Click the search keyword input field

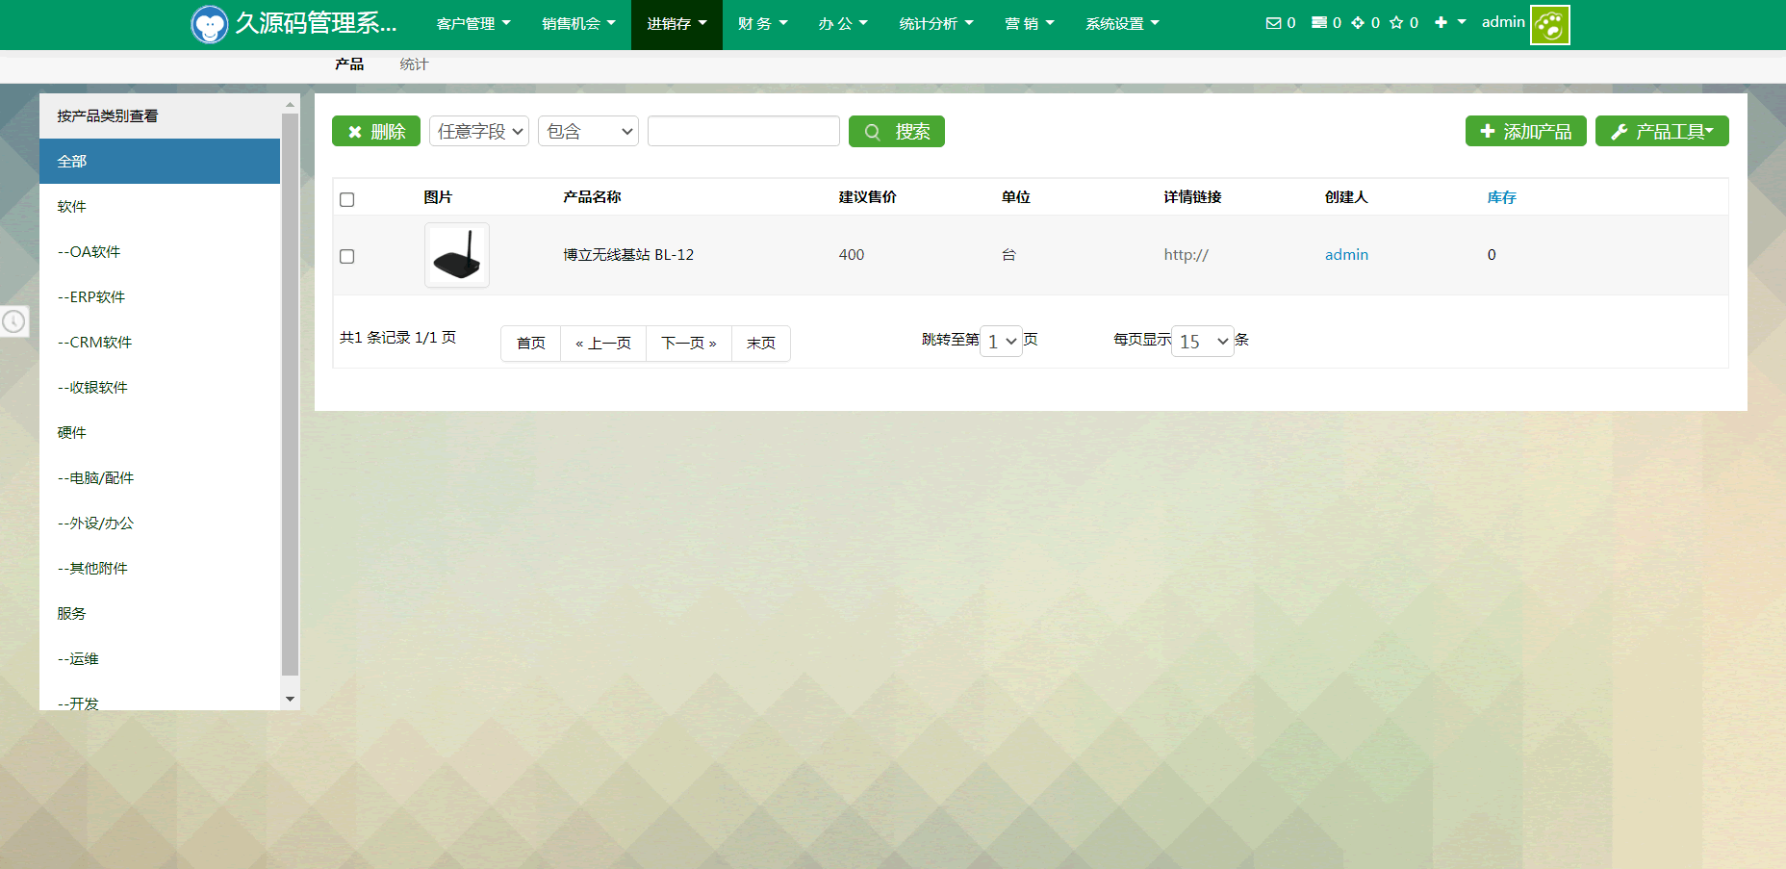point(743,132)
